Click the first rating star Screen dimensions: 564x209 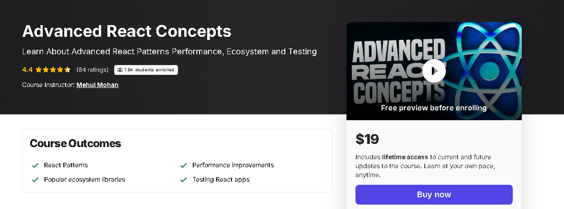coord(39,70)
